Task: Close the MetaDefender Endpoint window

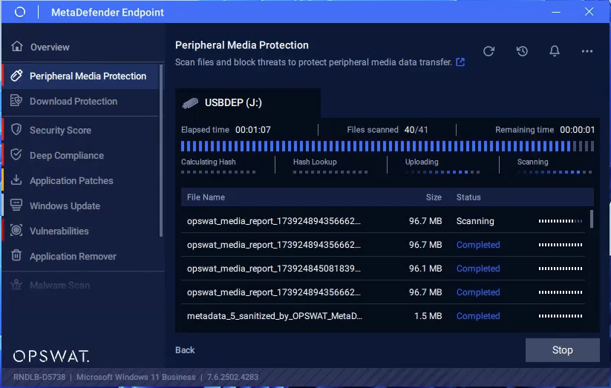Action: pos(589,12)
